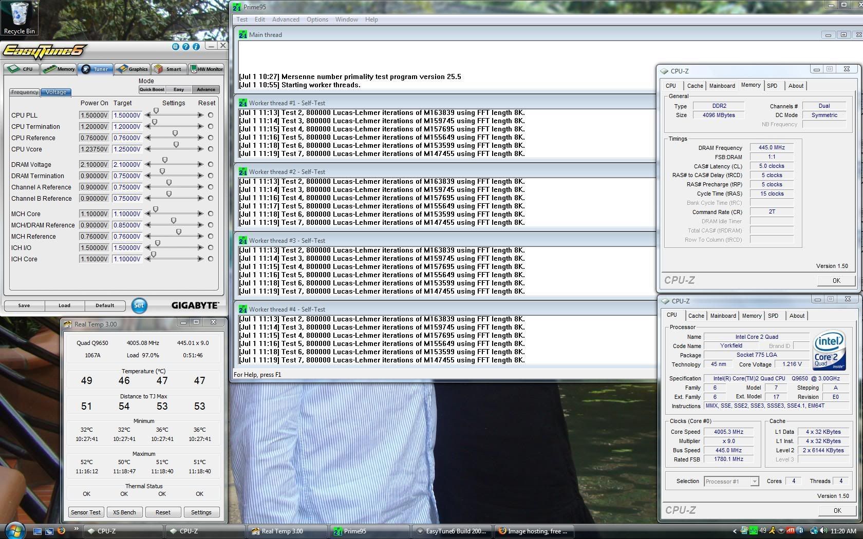Reset DRAM Termination radio button

coord(211,176)
